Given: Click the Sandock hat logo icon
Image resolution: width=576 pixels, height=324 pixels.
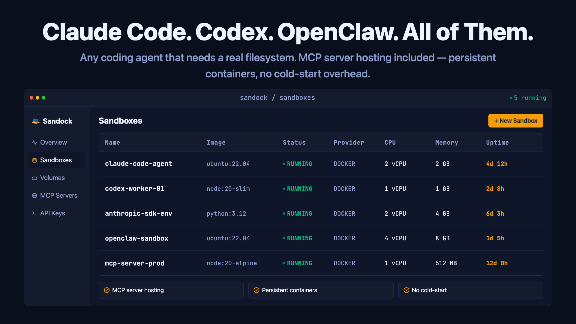Looking at the screenshot, I should (36, 121).
